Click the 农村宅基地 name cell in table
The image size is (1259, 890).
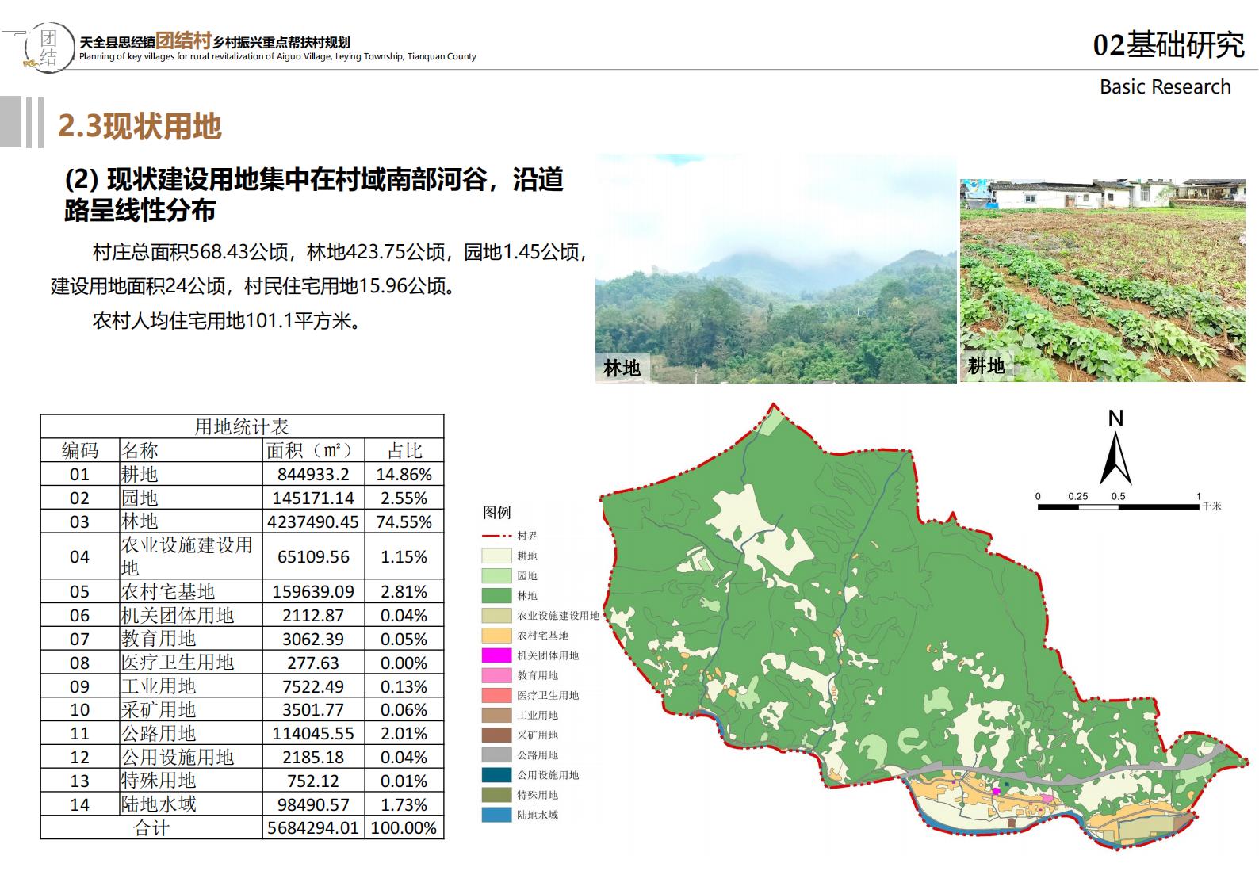190,591
